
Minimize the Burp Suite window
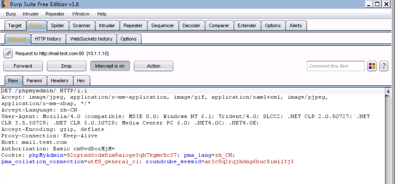369,4
